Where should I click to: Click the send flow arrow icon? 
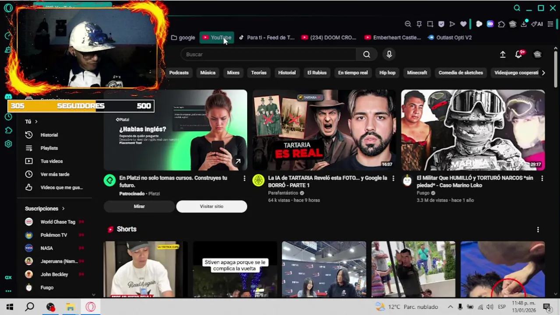pyautogui.click(x=452, y=24)
